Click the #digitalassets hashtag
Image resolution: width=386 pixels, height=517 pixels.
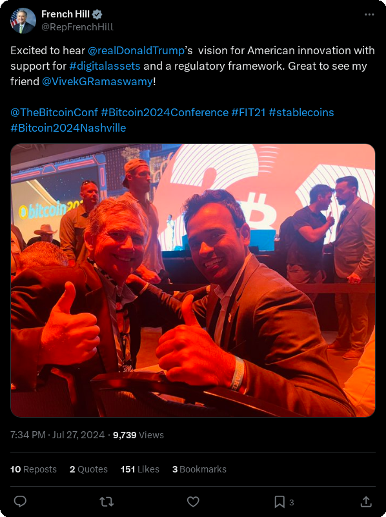[x=105, y=66]
